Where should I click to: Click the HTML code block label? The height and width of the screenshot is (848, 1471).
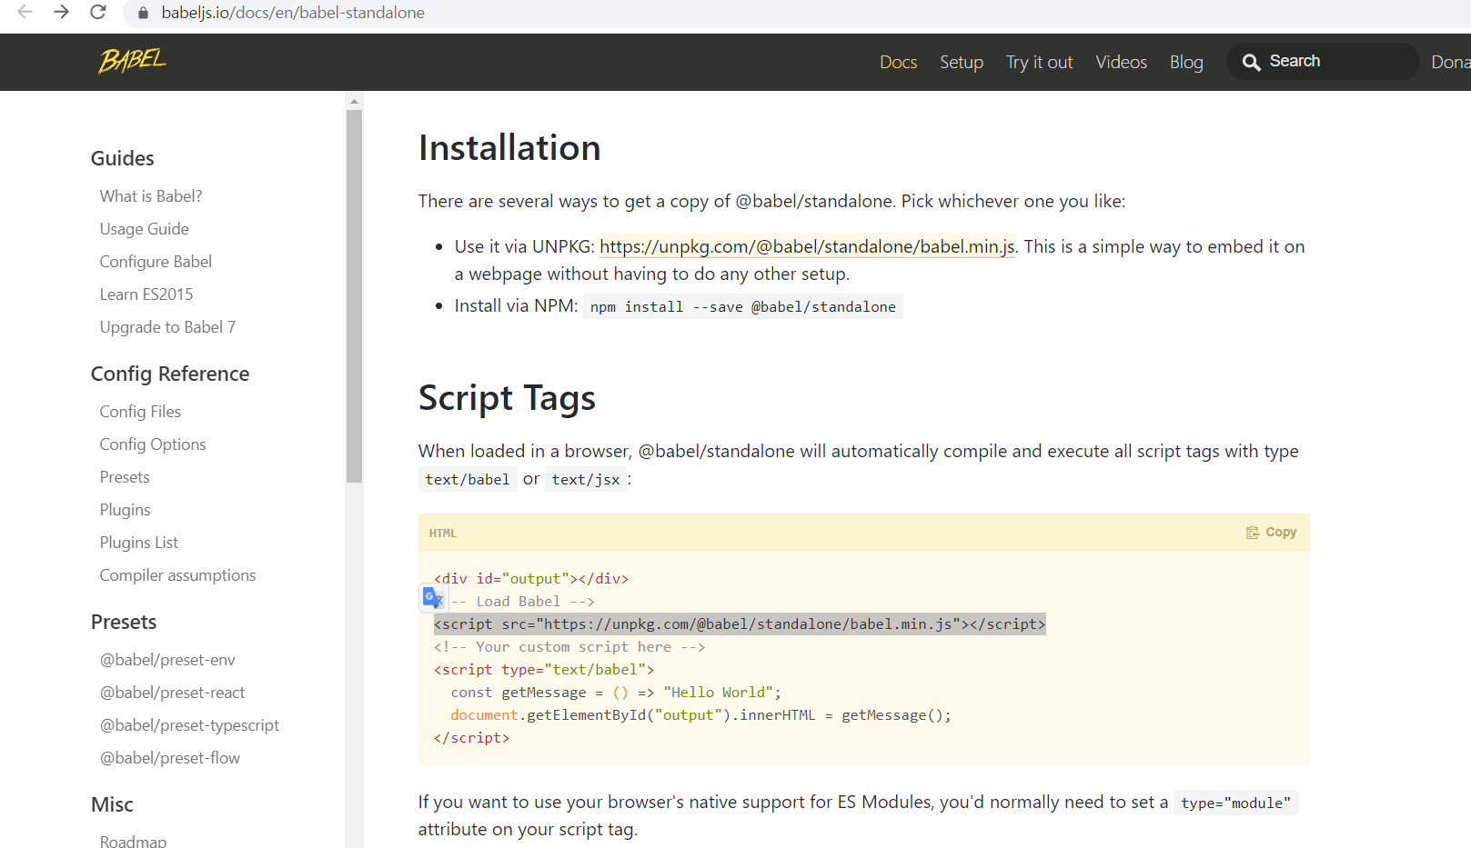click(443, 534)
